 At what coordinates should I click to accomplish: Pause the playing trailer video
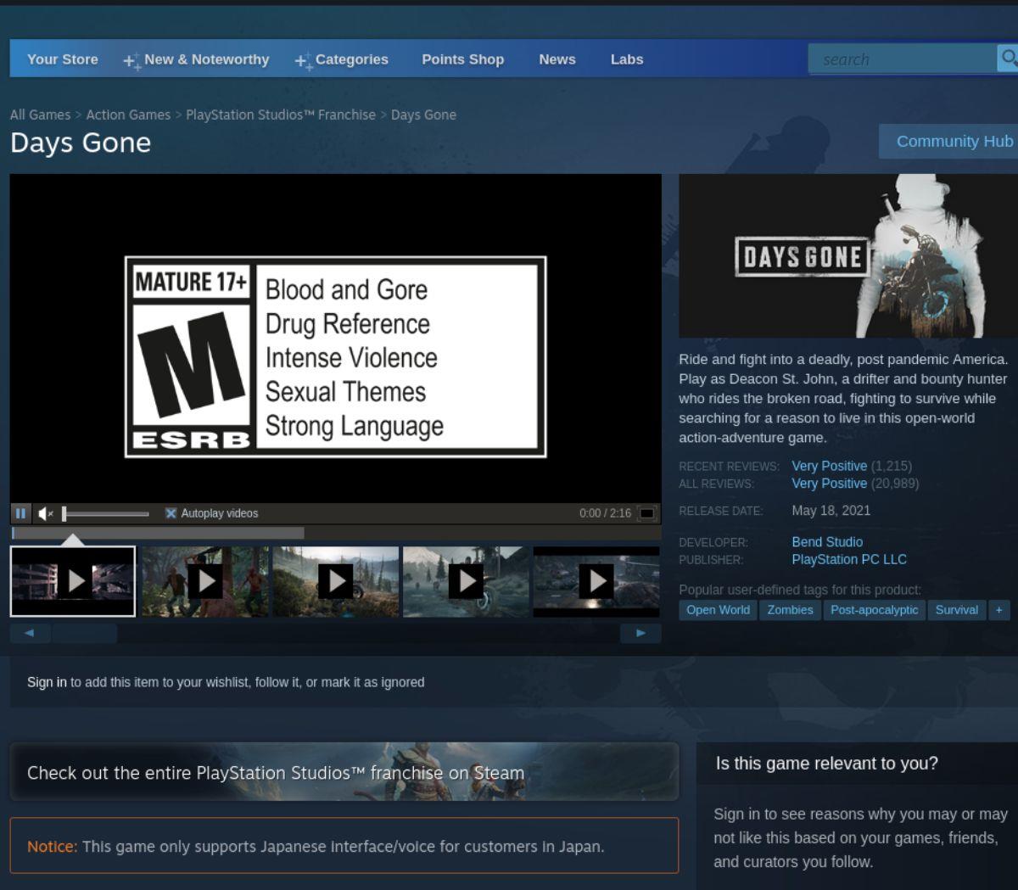[x=20, y=512]
